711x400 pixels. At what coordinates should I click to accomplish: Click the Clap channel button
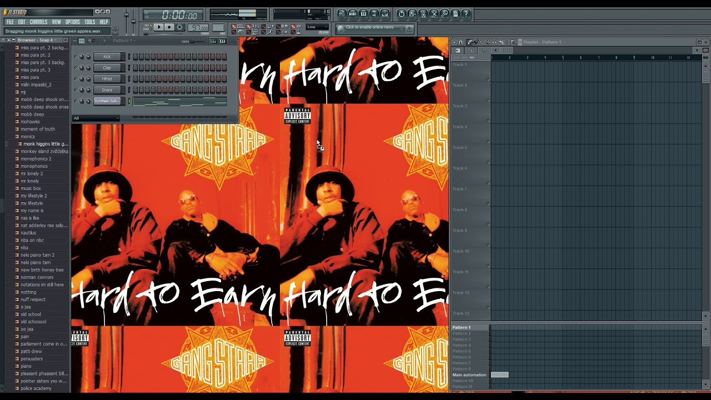[107, 68]
